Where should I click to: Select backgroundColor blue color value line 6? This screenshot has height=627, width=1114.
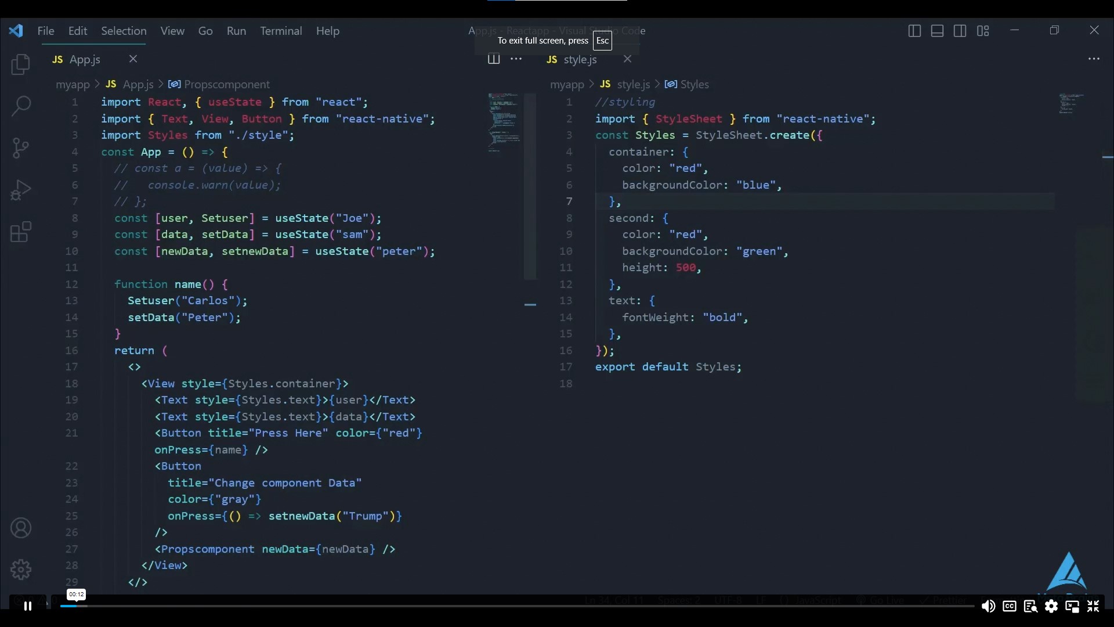pyautogui.click(x=756, y=185)
